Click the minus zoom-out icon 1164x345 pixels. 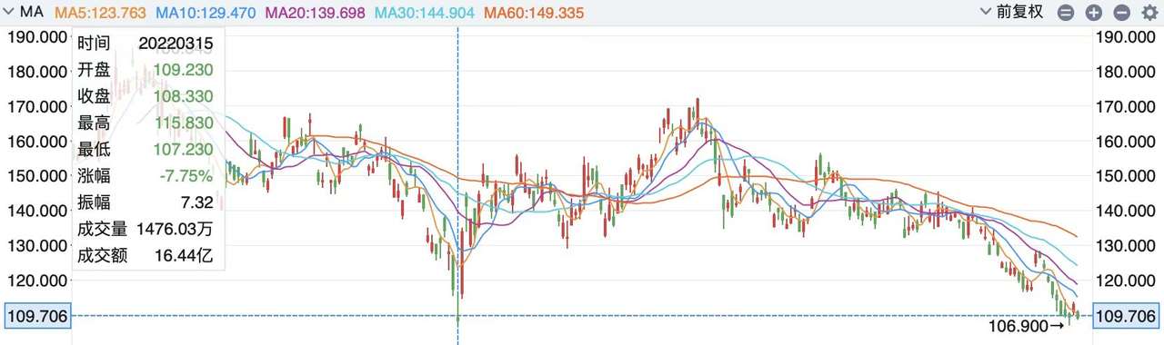(x=1121, y=13)
